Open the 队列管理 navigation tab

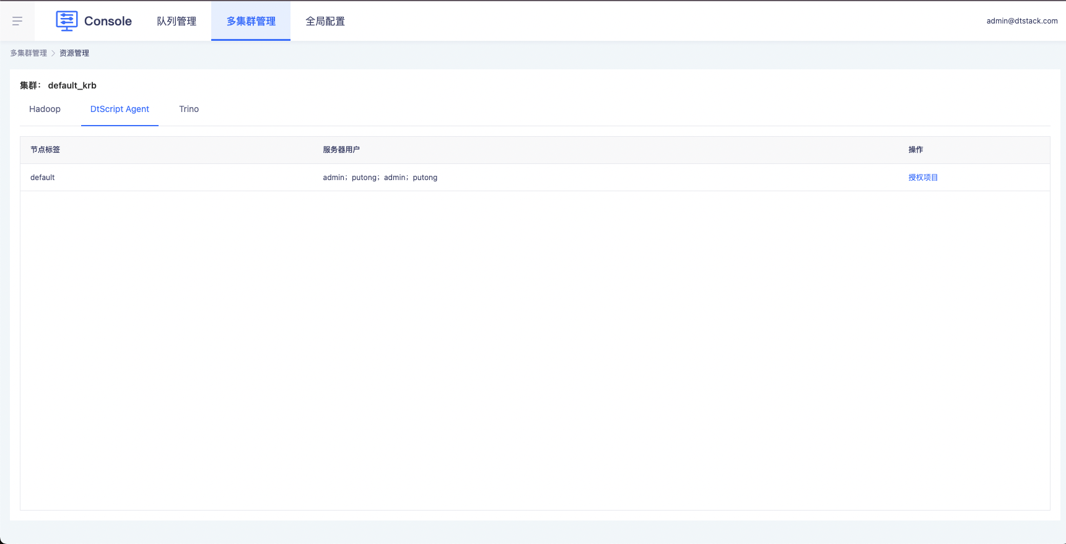click(177, 21)
